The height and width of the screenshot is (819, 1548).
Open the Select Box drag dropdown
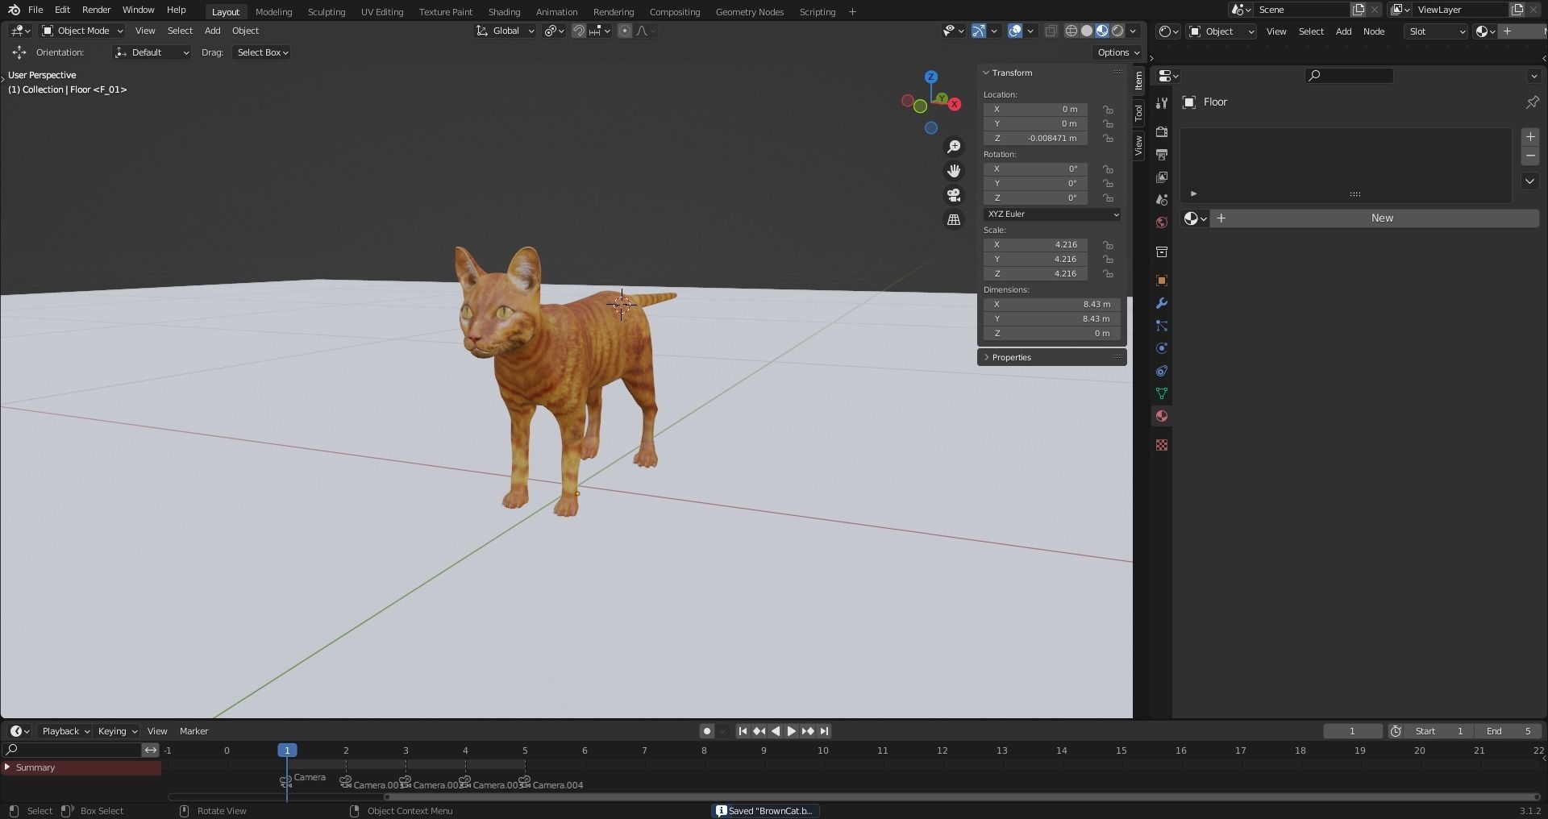pos(262,52)
